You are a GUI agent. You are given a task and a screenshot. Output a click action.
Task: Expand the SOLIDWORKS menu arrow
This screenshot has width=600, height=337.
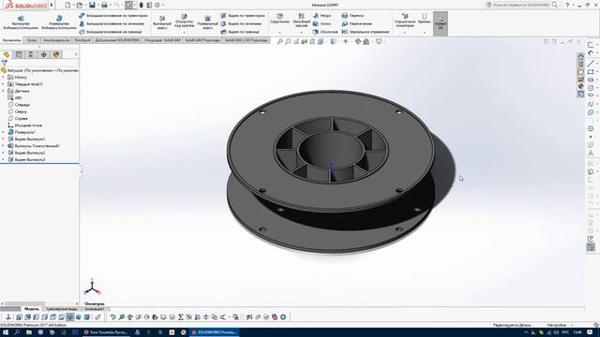point(52,5)
